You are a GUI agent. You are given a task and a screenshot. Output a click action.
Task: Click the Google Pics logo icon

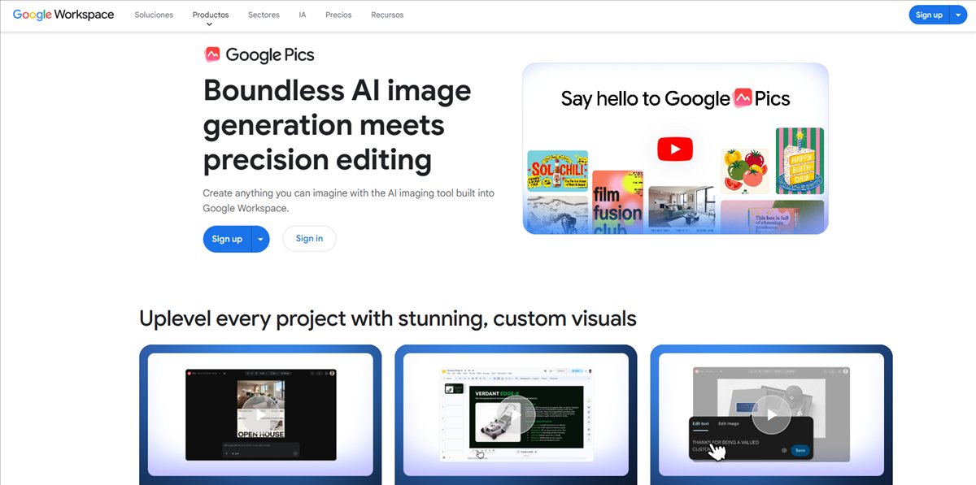[x=212, y=54]
